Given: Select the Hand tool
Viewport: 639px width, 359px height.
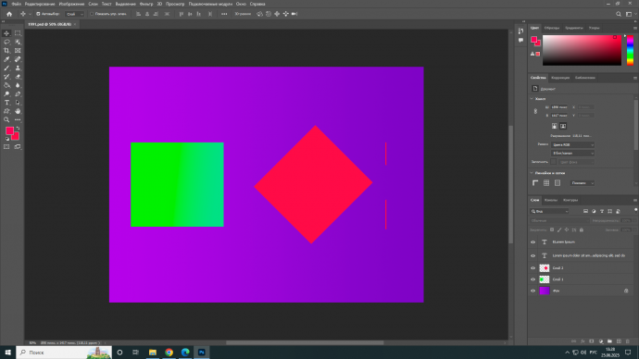Looking at the screenshot, I should [x=18, y=111].
